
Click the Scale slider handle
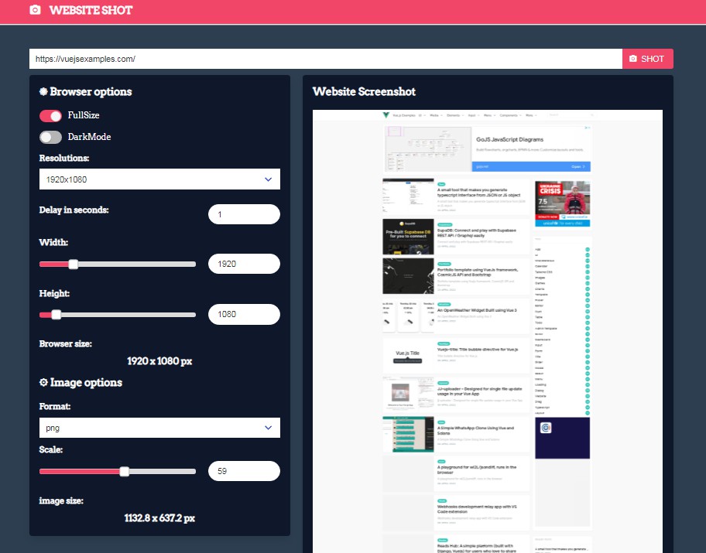[x=124, y=471]
